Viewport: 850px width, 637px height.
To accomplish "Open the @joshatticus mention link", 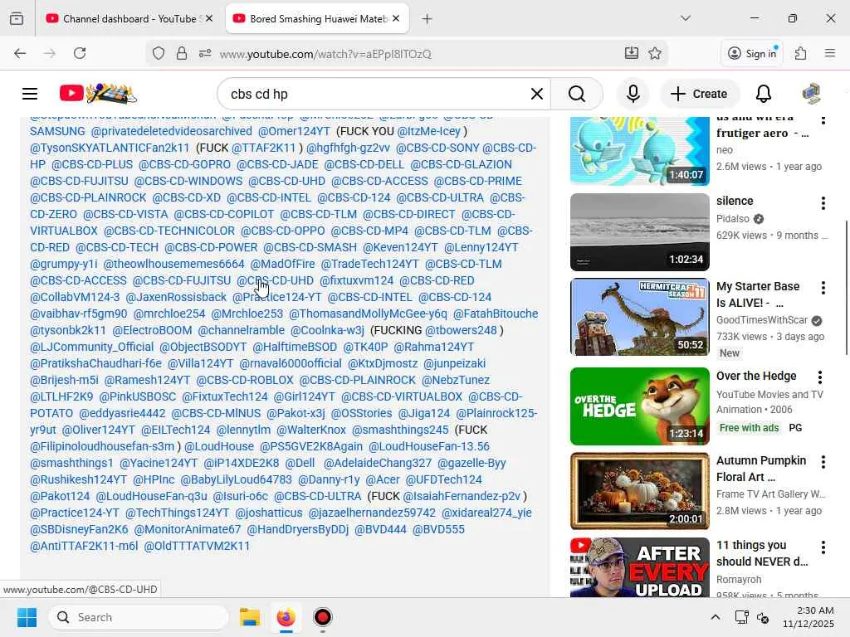I will click(x=269, y=513).
